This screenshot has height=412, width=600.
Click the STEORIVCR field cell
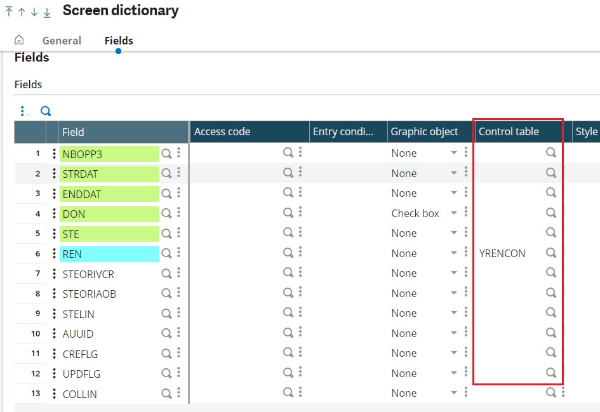109,274
